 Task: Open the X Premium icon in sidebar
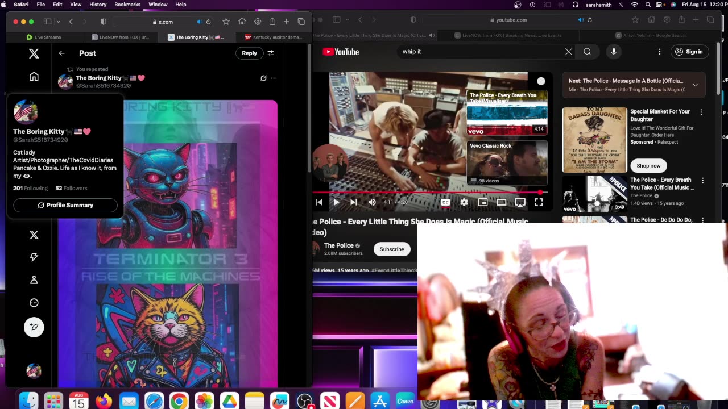point(34,235)
